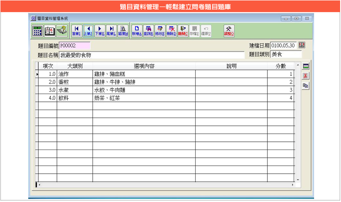Viewport: 341px width, 202px height.
Task: Click the 題目類別 field showing 美食
Action: [286, 54]
